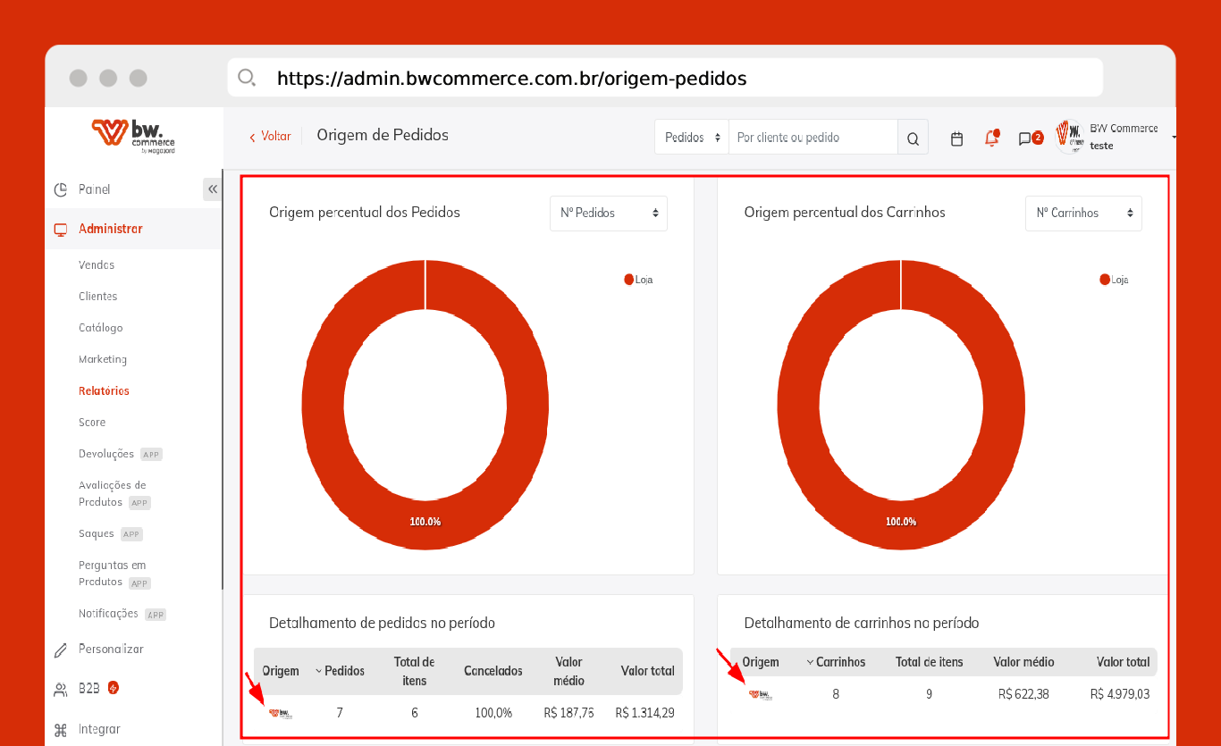Open the chat messages icon
The image size is (1221, 746).
tap(1026, 138)
